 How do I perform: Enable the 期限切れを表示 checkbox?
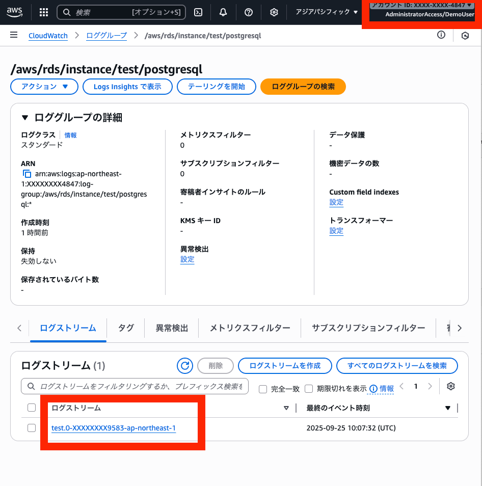coord(309,389)
